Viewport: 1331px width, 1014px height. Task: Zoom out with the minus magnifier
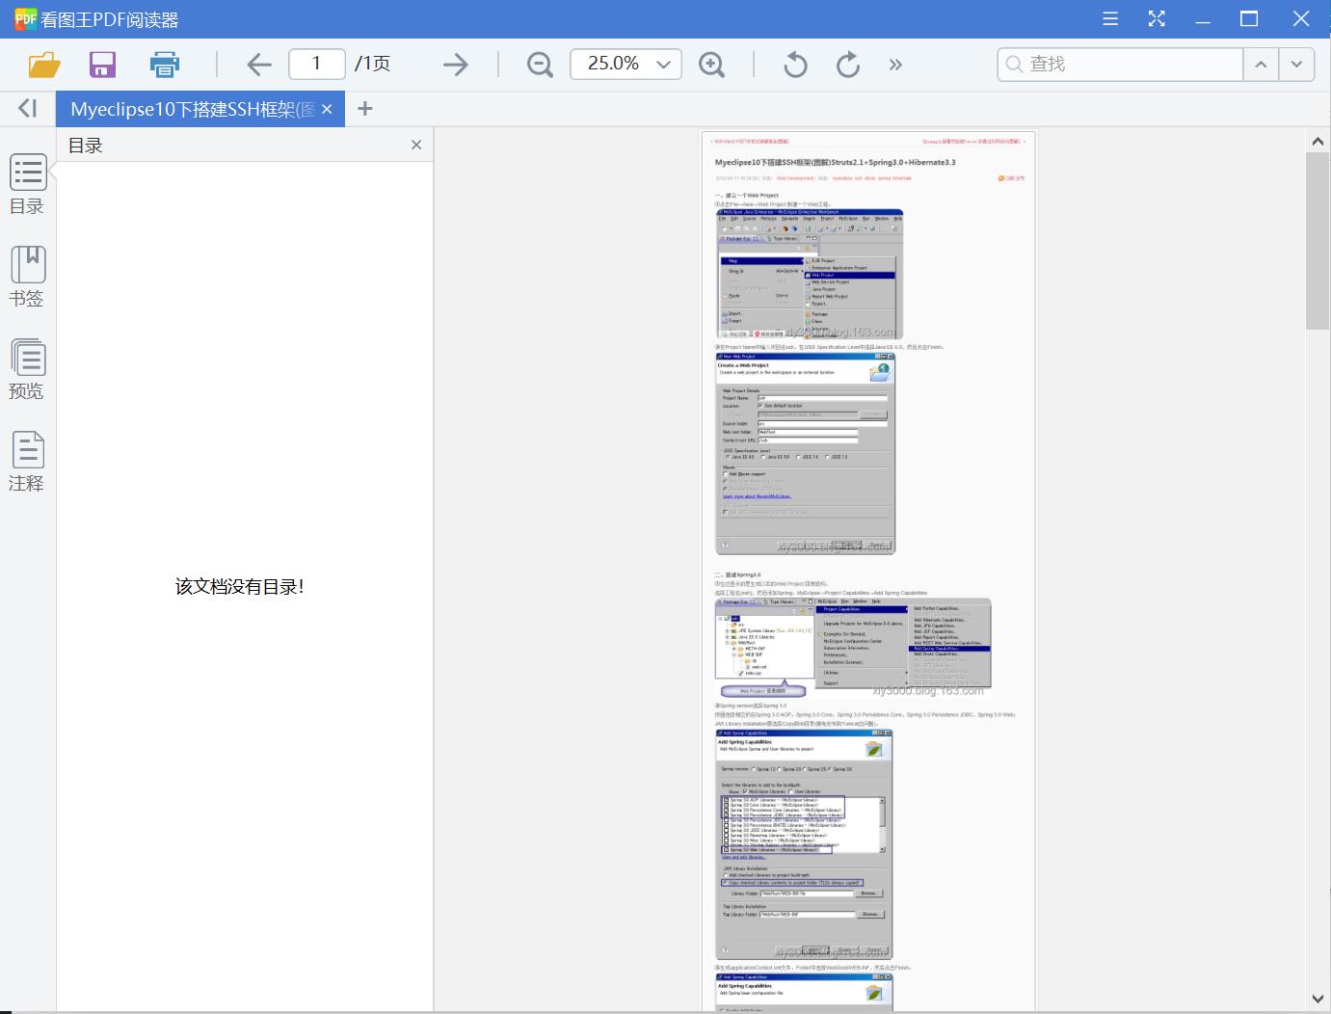tap(540, 65)
